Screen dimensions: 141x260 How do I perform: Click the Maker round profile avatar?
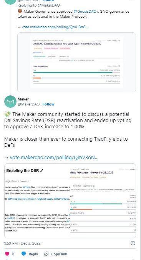point(10,102)
